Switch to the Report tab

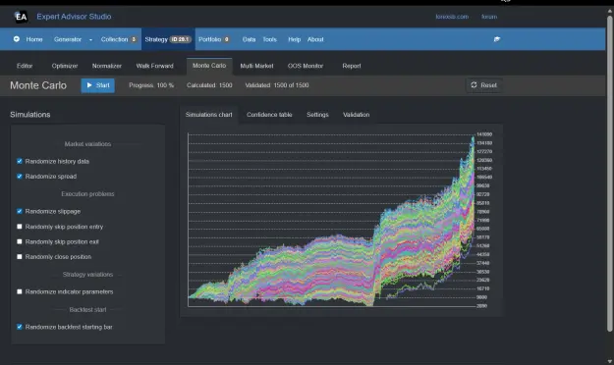click(352, 66)
